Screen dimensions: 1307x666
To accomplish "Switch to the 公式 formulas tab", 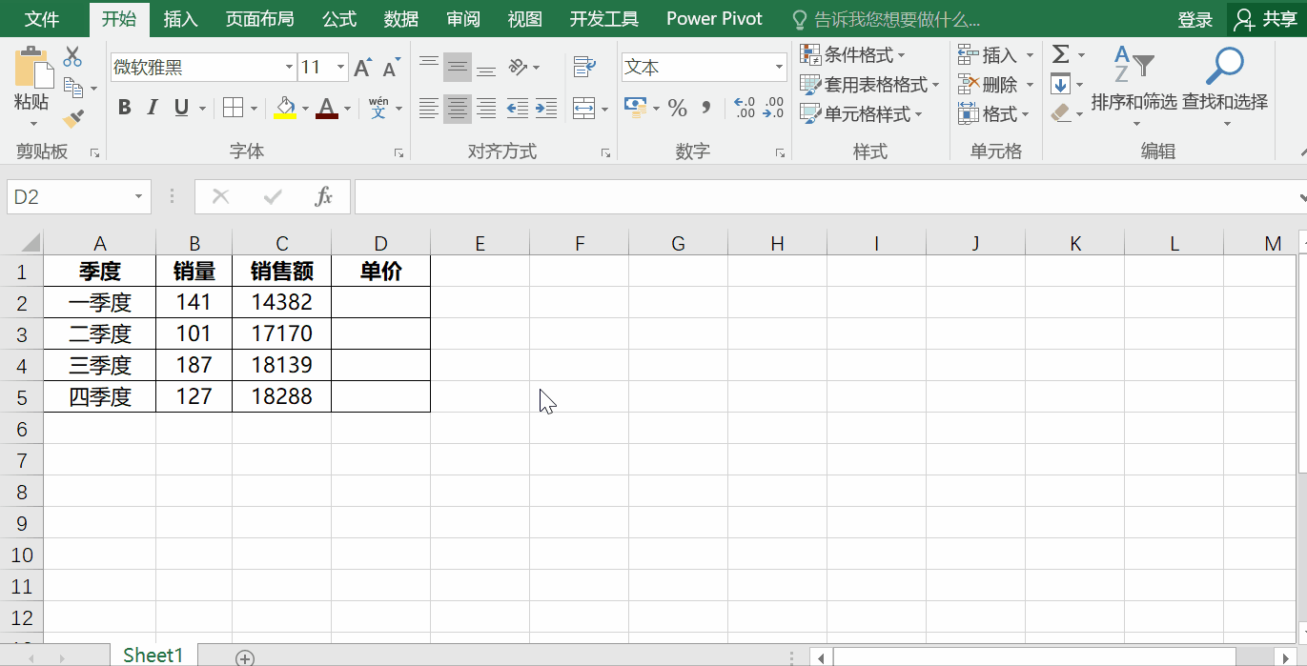I will [339, 19].
